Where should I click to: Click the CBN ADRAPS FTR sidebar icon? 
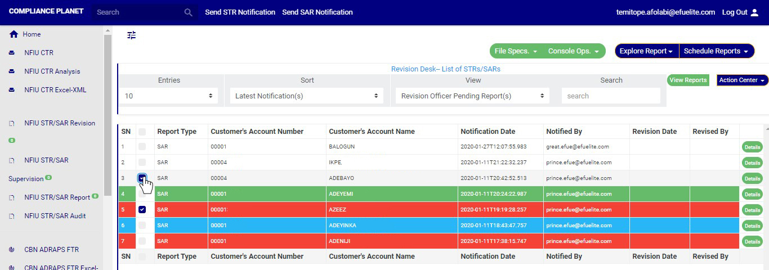(12, 250)
